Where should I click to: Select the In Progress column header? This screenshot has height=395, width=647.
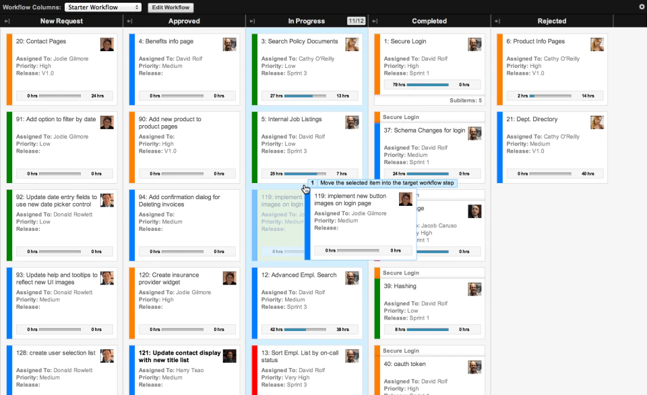pos(307,21)
